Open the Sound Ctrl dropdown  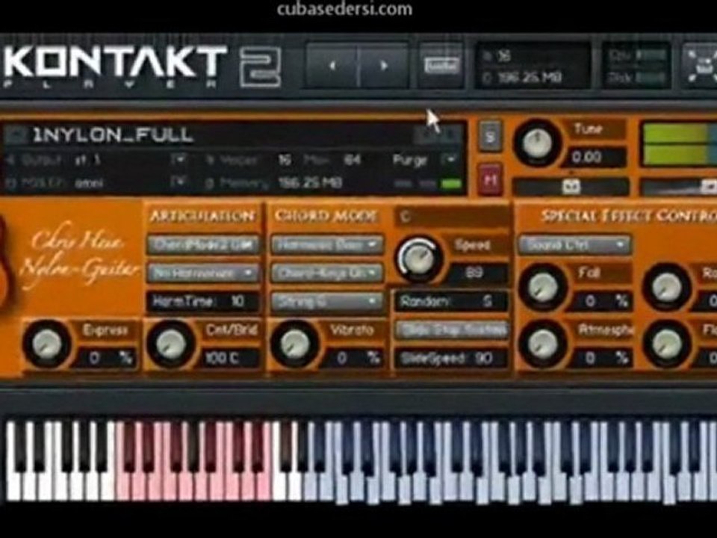(574, 245)
